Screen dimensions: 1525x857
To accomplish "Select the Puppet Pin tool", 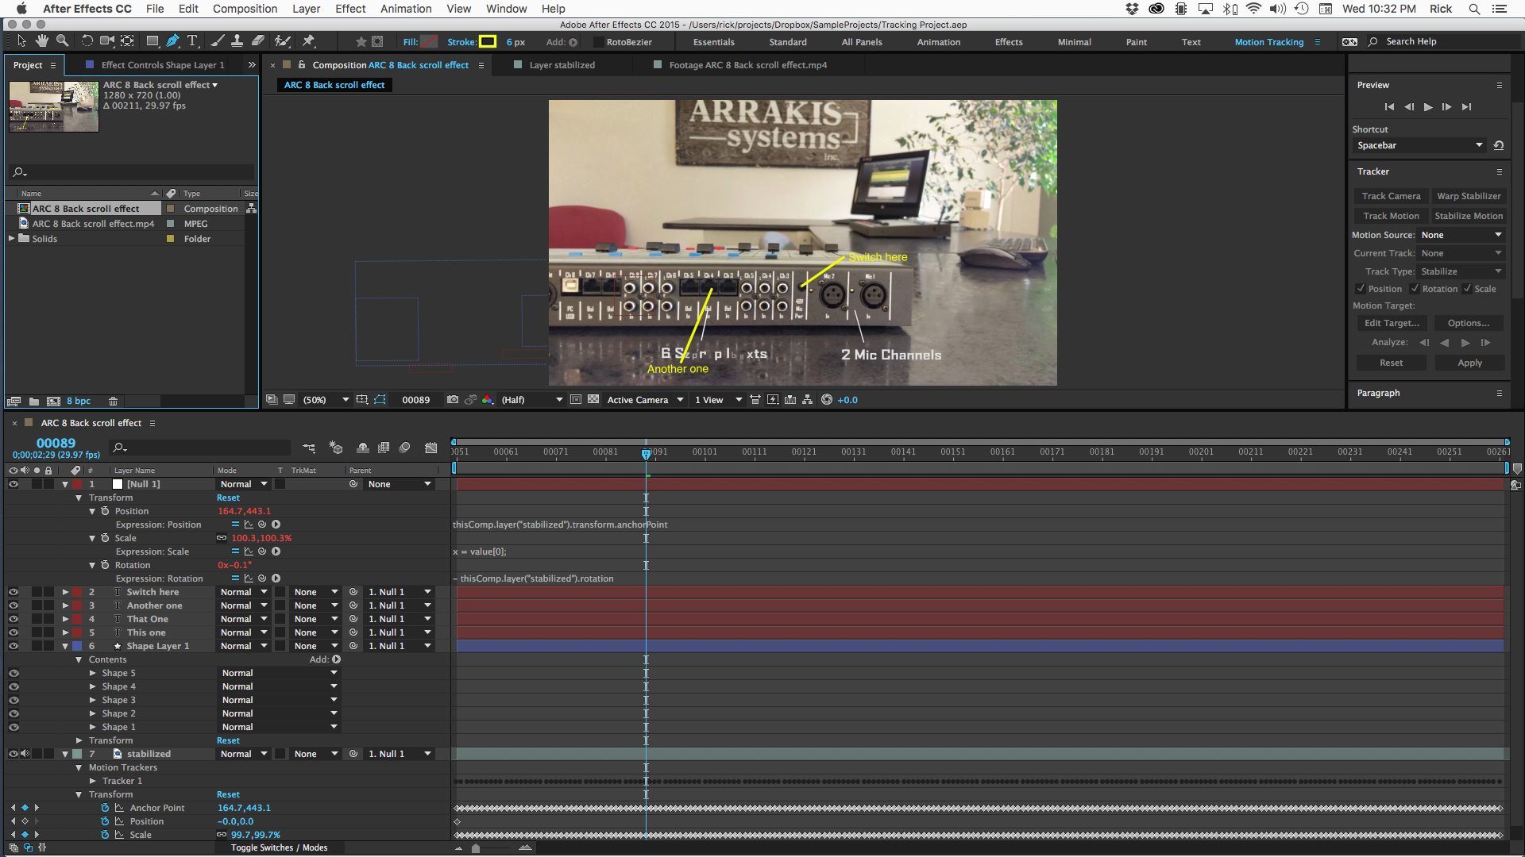I will point(309,41).
